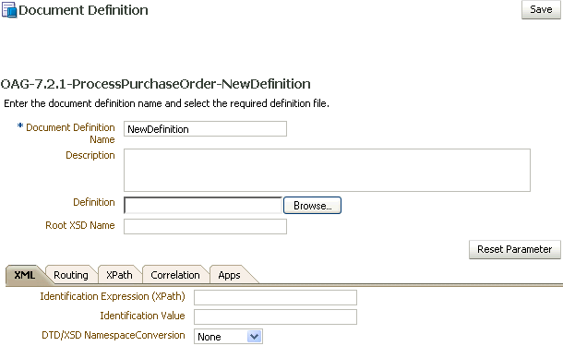Click the Reset Parameter button
The width and height of the screenshot is (563, 346).
514,249
